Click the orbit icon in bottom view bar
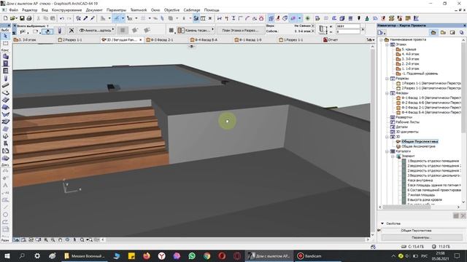Screen dimensions: 467x262 68,239
